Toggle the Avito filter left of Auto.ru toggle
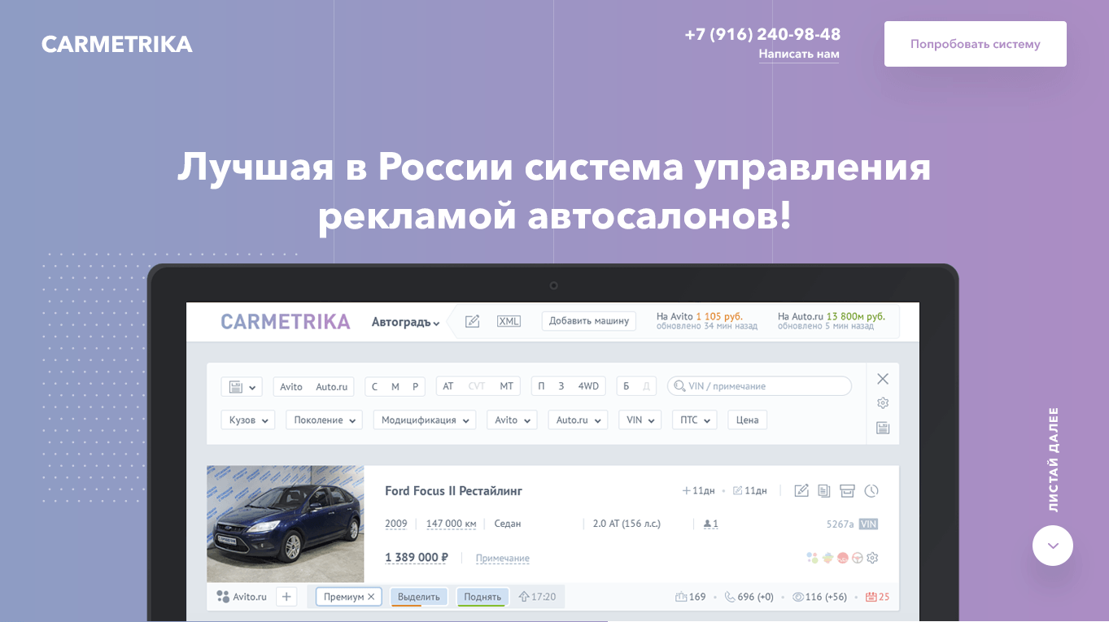This screenshot has height=622, width=1109. pos(291,387)
